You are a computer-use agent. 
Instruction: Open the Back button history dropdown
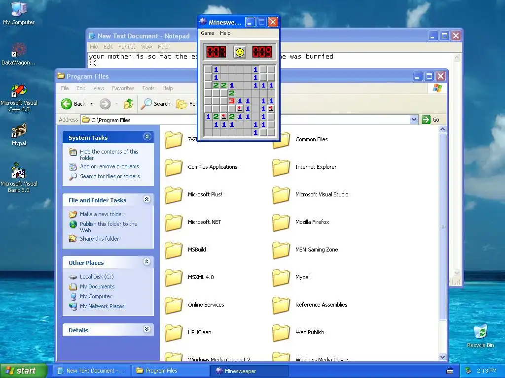pos(91,104)
